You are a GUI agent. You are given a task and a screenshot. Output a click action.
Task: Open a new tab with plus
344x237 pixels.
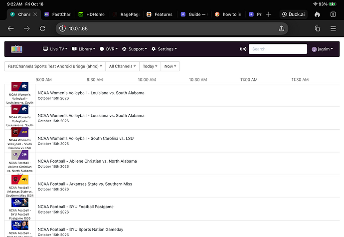coord(269,14)
